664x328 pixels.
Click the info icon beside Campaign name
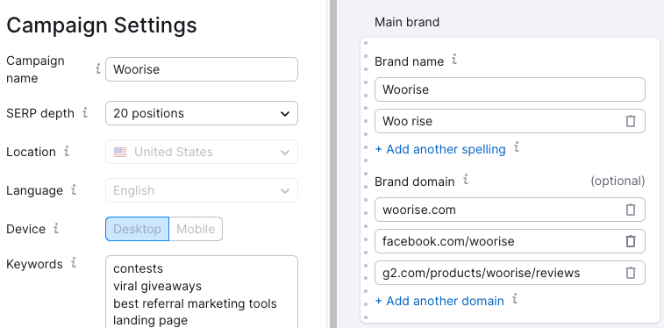tap(98, 68)
